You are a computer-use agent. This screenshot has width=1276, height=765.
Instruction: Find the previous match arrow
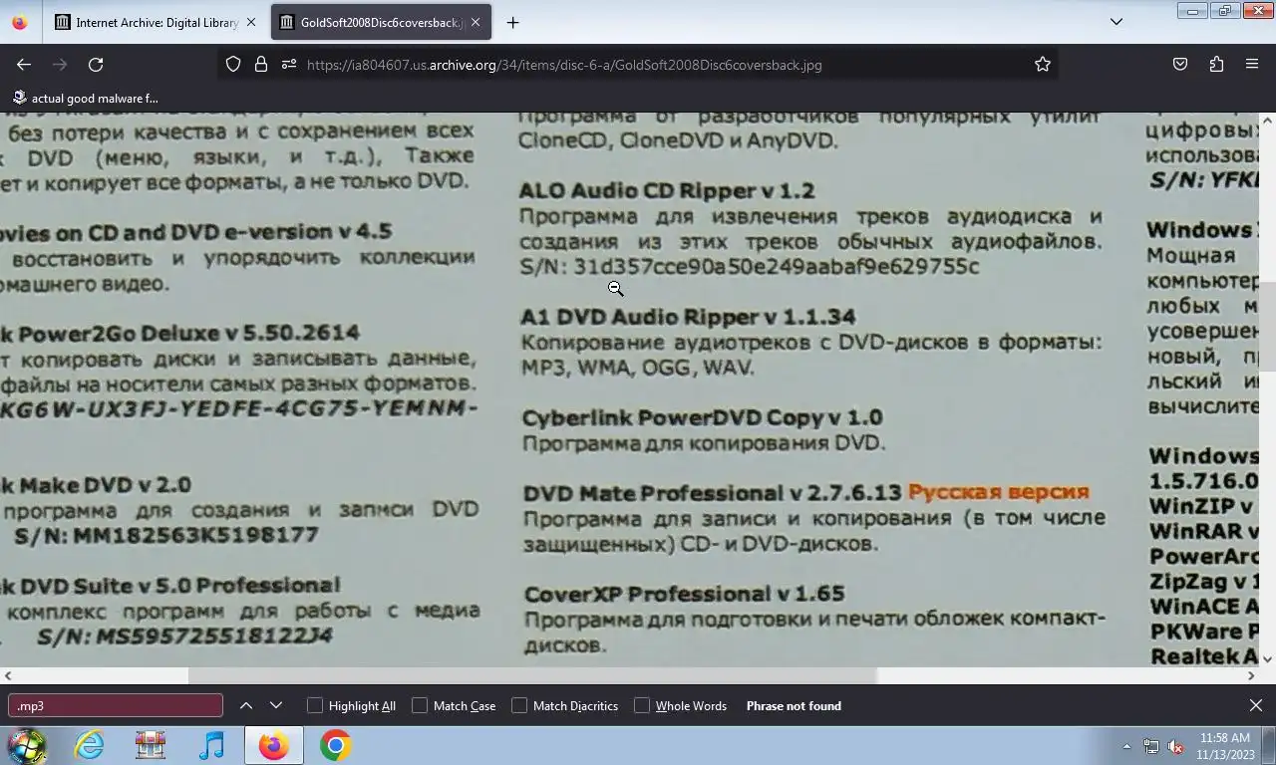(x=245, y=706)
